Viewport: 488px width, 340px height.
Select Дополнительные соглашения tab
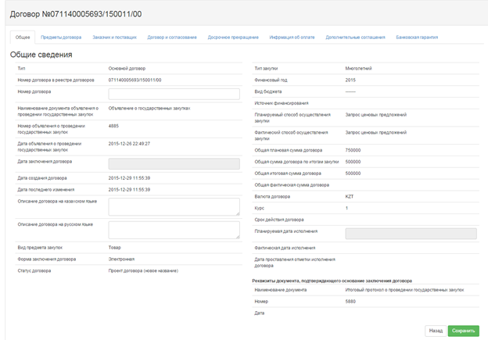point(355,38)
